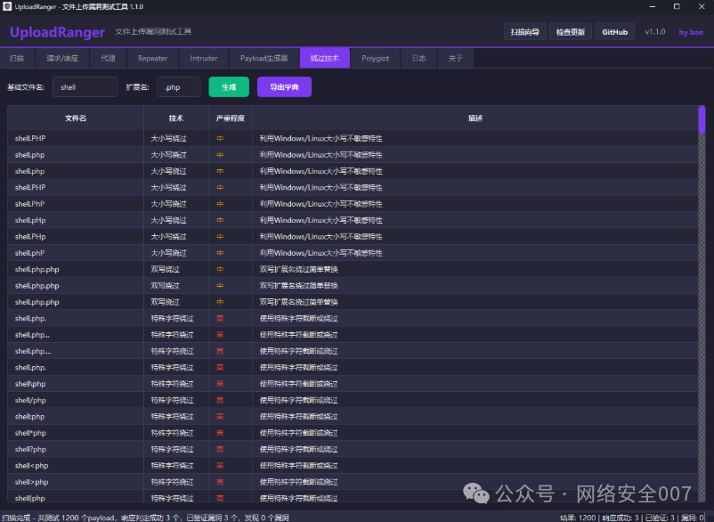
Task: Click the 已验证: 3 status bar entry
Action: [660, 518]
